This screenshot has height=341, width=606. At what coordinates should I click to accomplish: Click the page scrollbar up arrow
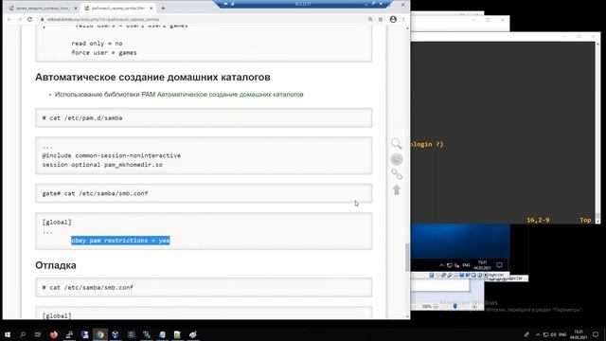click(x=407, y=28)
